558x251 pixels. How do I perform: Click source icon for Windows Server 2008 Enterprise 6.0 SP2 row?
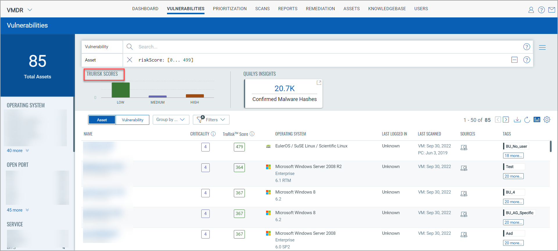coord(464,234)
